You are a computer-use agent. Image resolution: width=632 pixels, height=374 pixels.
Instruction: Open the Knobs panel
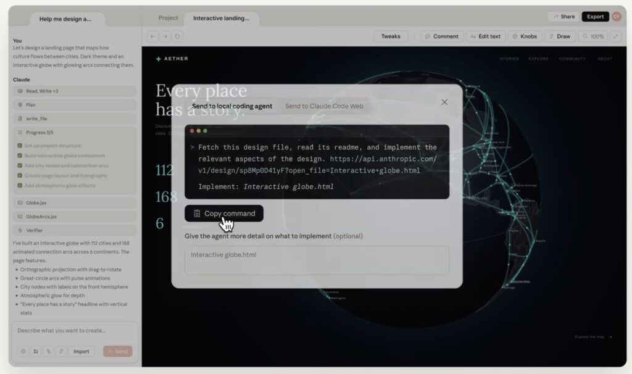point(525,36)
